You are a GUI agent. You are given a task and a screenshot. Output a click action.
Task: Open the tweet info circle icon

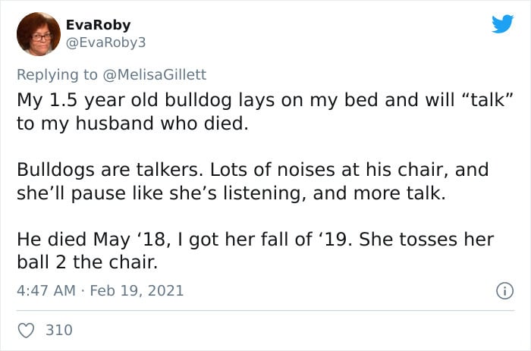point(504,291)
